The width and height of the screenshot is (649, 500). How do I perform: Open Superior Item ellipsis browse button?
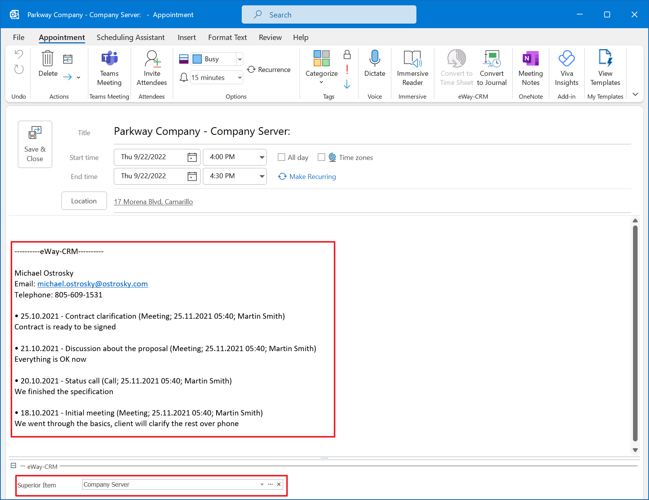(x=271, y=484)
